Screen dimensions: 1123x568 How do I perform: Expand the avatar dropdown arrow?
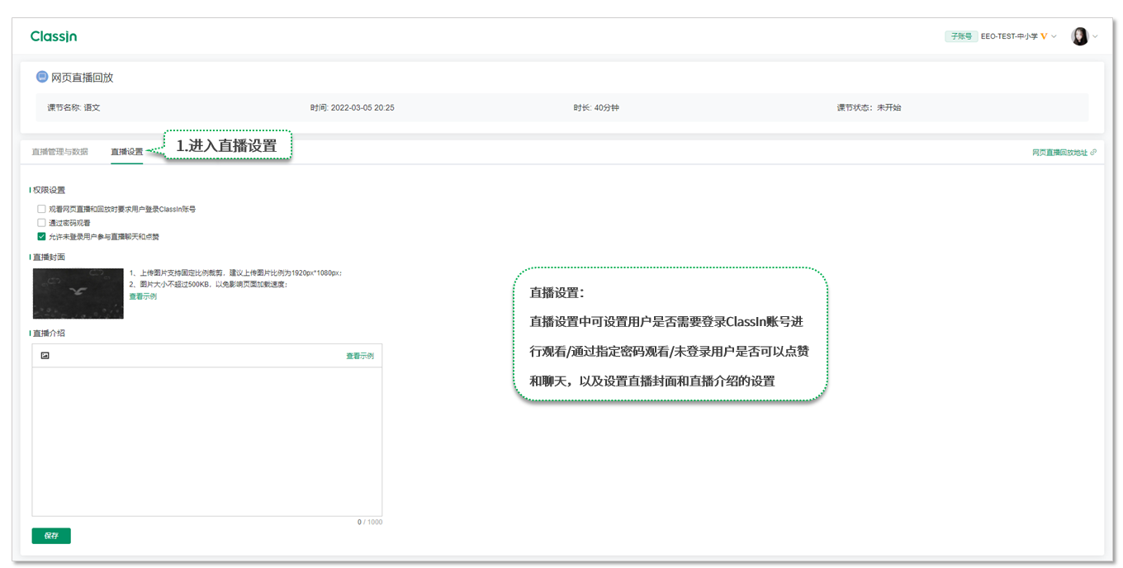pyautogui.click(x=1096, y=36)
